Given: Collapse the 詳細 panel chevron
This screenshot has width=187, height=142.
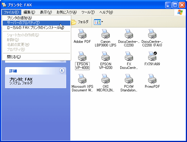Looking at the screenshot, I should pyautogui.click(x=62, y=71).
